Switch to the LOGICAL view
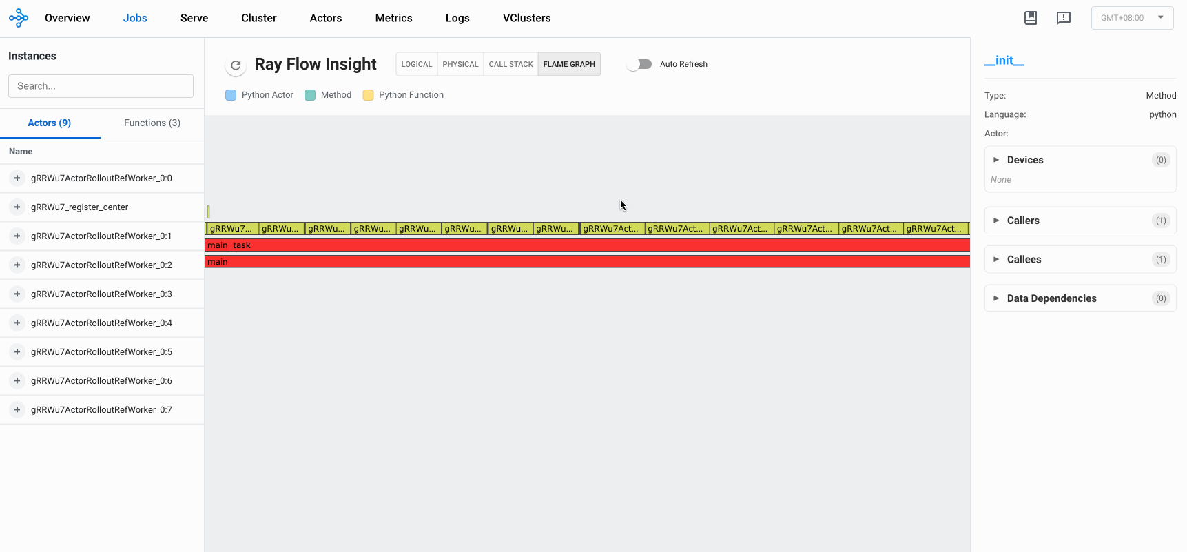Screen dimensions: 1187x552 click(417, 64)
